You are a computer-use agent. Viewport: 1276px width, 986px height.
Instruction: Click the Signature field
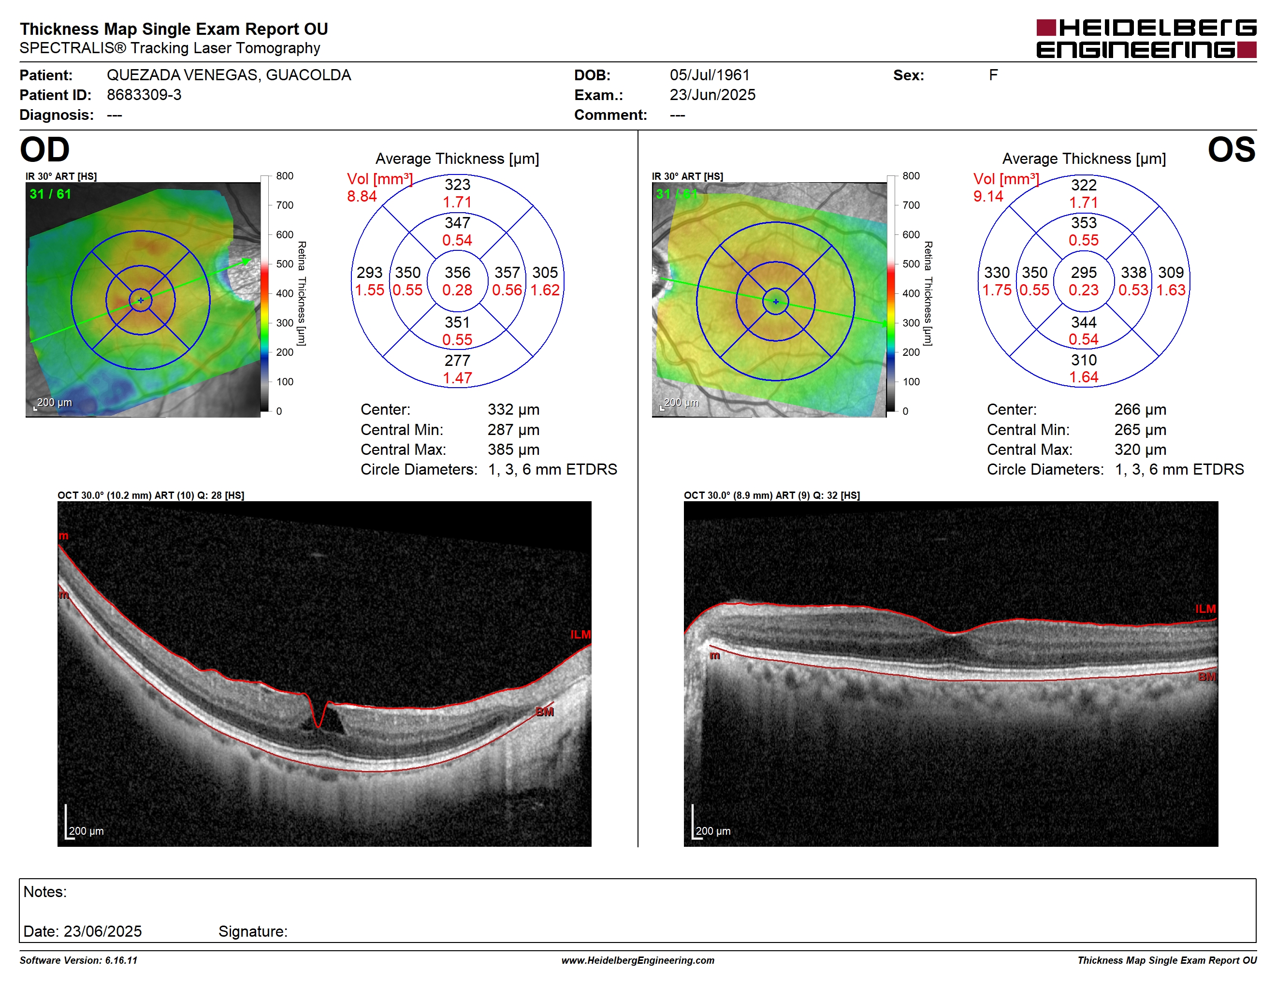(253, 931)
